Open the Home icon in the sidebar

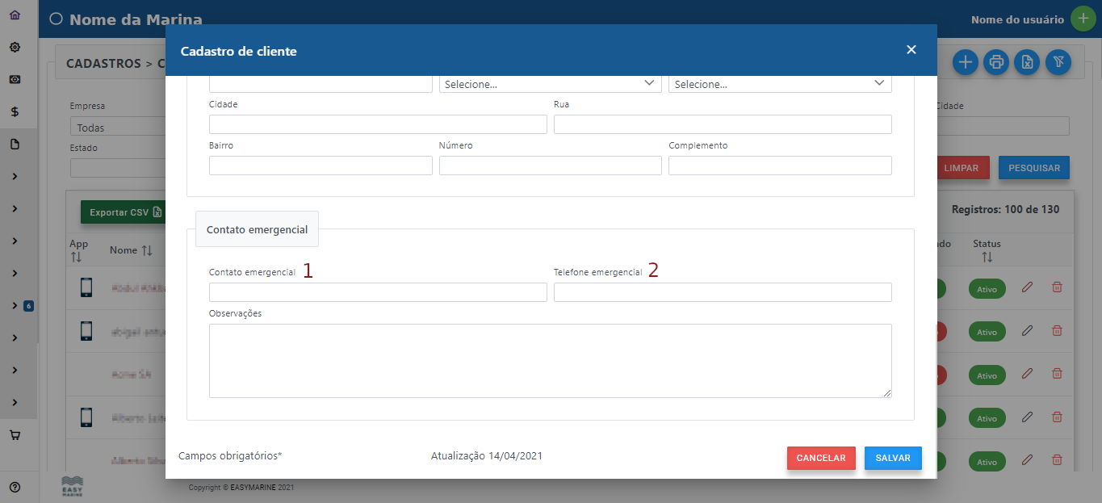tap(14, 13)
